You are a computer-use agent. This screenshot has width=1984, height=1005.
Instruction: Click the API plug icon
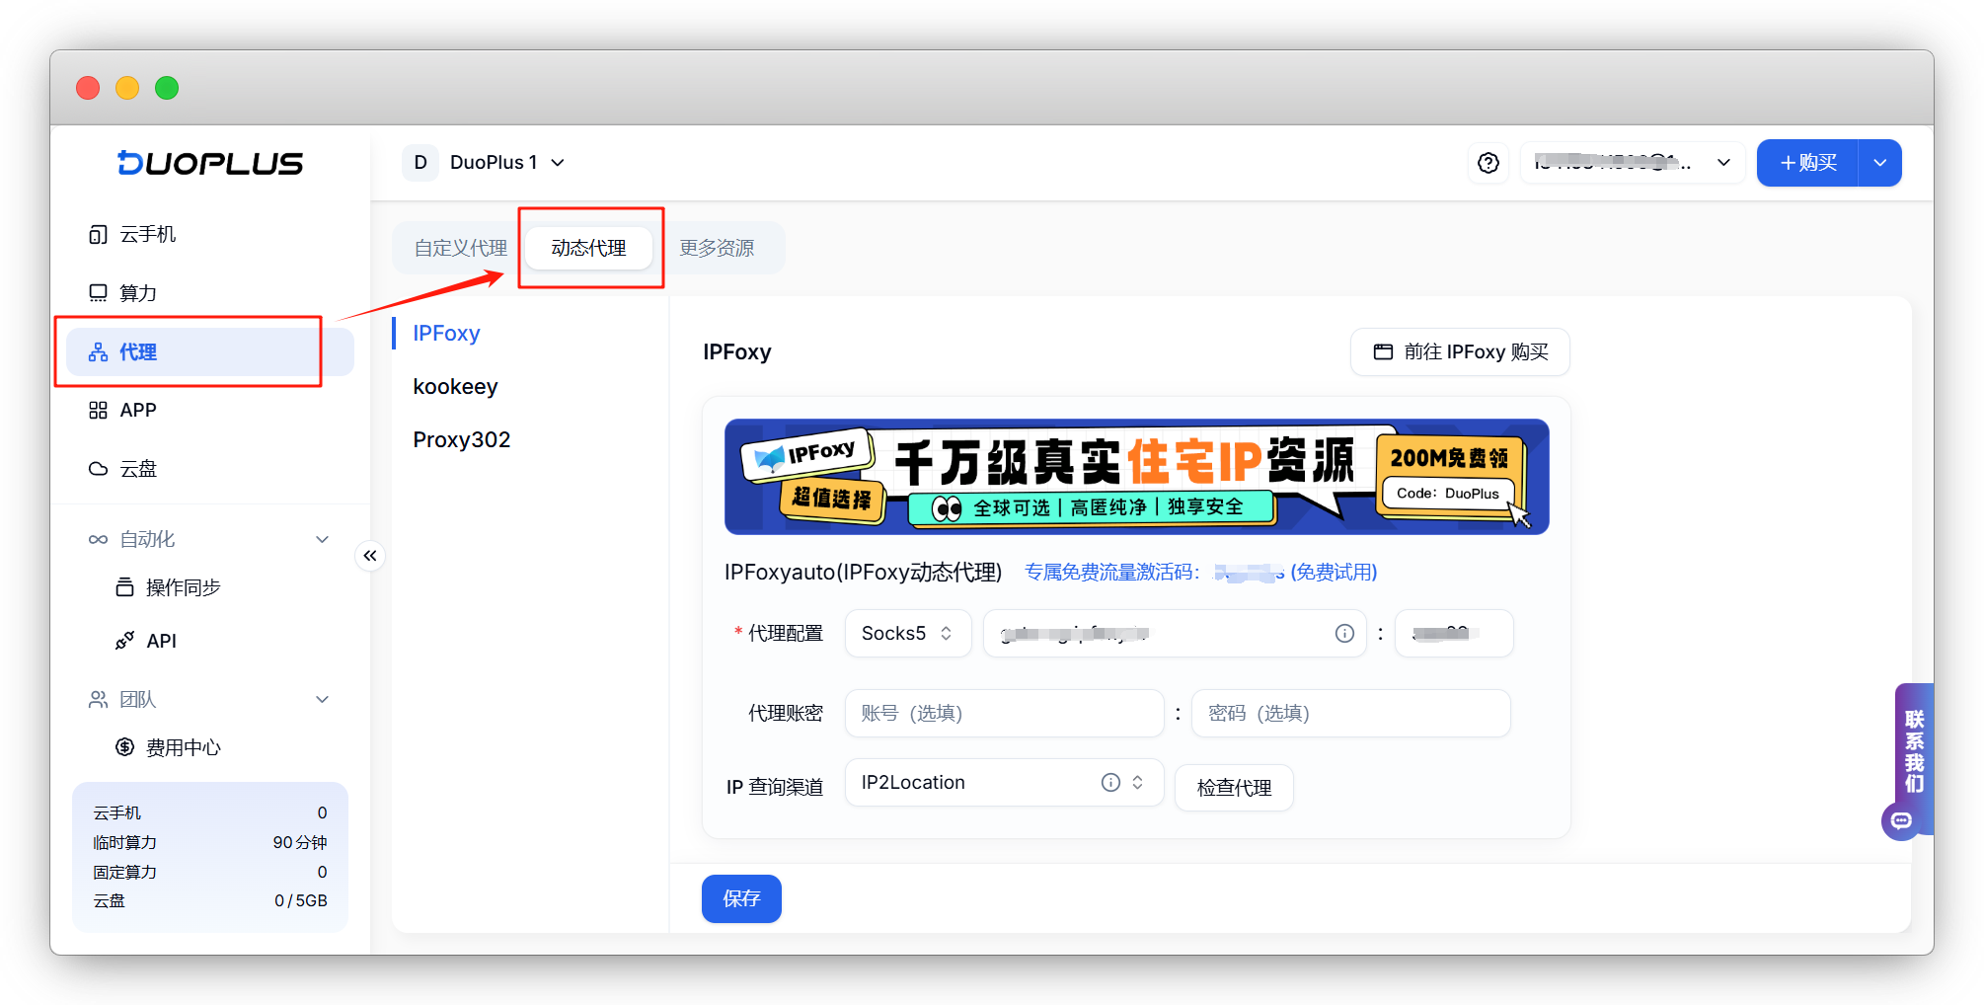coord(124,641)
